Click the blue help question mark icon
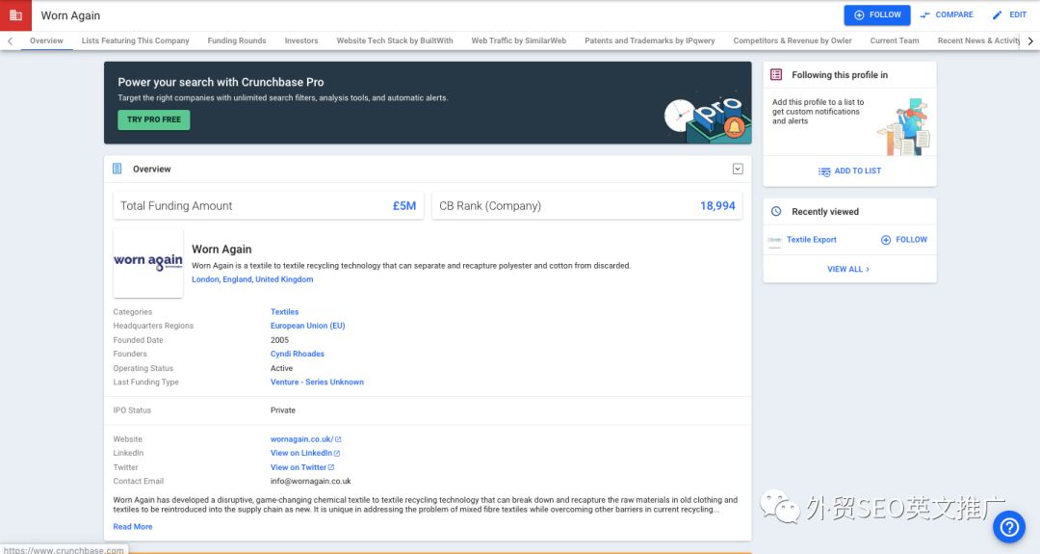 click(x=1008, y=527)
